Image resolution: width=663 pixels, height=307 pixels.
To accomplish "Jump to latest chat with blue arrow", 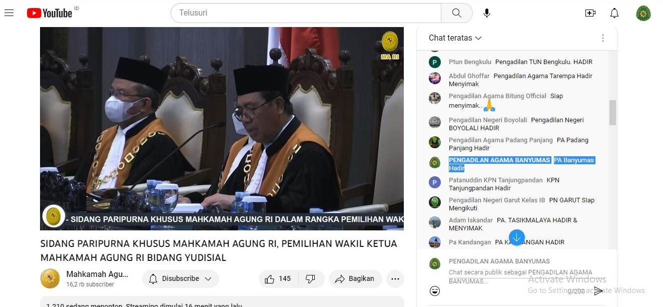I will [516, 237].
